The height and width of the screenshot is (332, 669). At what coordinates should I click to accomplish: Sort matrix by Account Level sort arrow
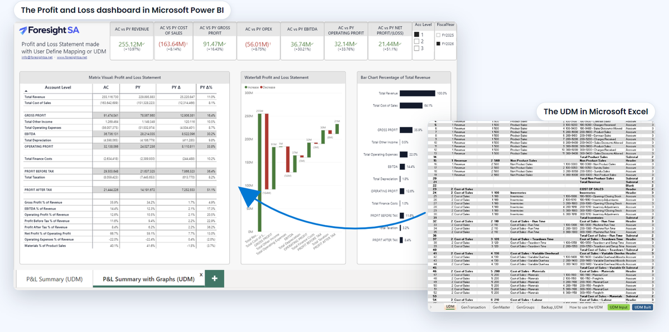coord(26,91)
